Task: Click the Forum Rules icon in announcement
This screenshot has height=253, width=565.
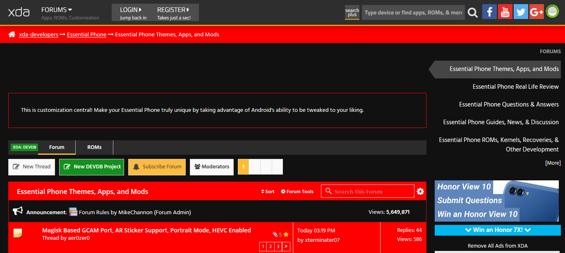Action: tap(73, 212)
